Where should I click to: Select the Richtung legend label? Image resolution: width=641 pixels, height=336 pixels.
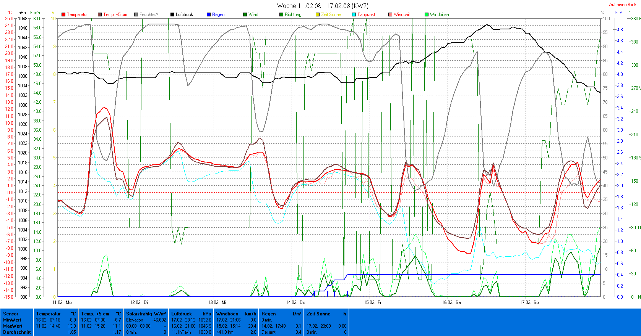[293, 14]
